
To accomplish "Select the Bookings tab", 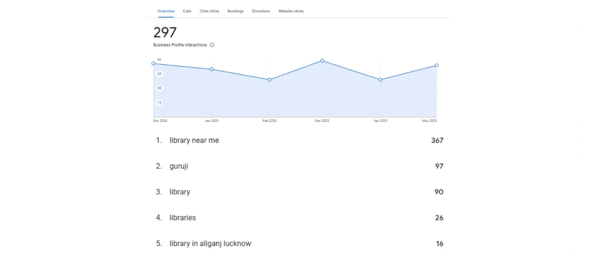I will point(235,11).
